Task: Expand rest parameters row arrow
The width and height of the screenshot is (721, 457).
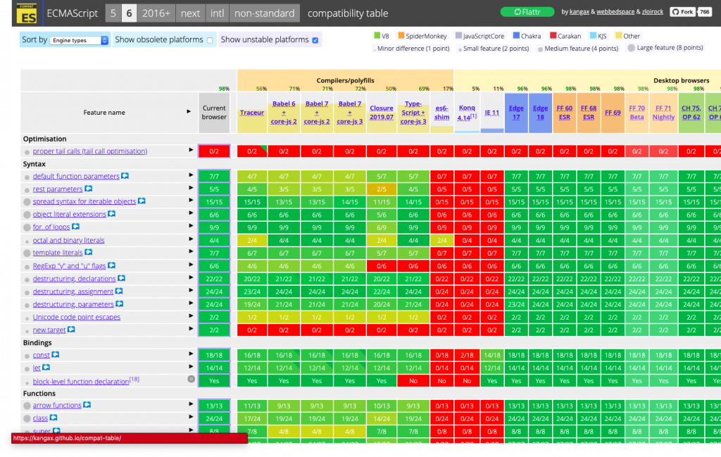Action: [x=191, y=188]
